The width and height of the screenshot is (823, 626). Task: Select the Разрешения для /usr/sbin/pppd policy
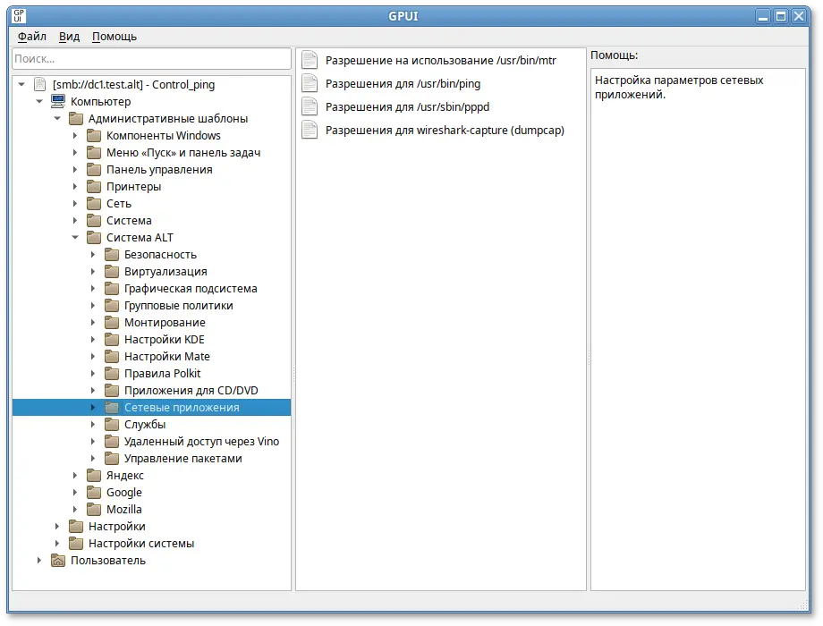click(x=407, y=107)
